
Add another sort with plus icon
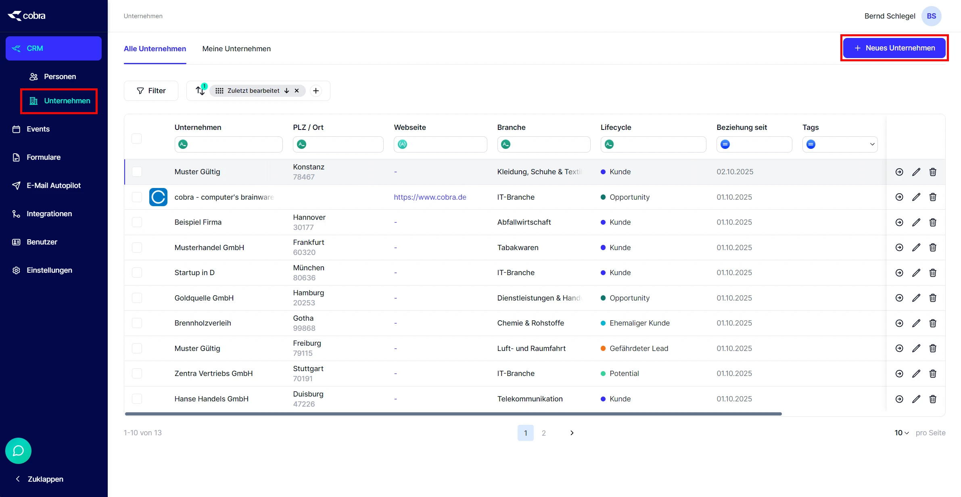pos(316,91)
